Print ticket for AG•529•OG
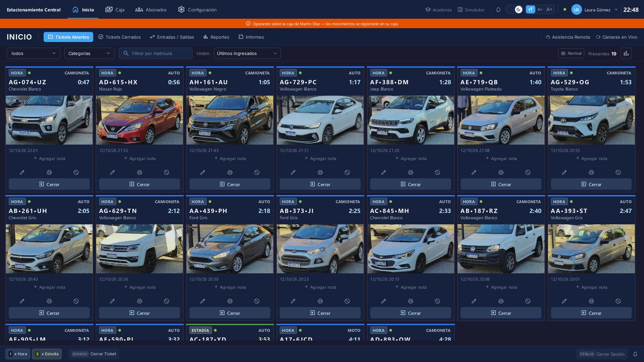 point(591,172)
